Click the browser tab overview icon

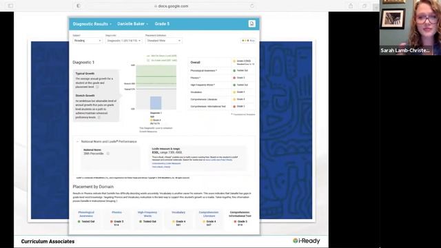[x=365, y=6]
